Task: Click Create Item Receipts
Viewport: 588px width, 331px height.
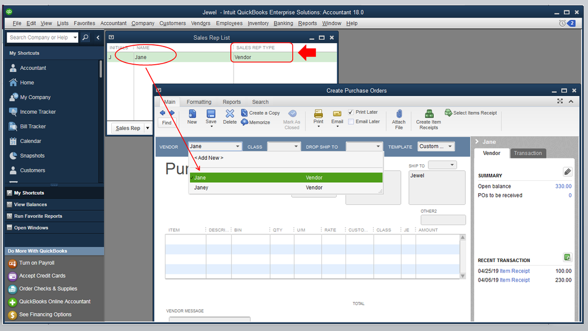Action: pyautogui.click(x=428, y=120)
